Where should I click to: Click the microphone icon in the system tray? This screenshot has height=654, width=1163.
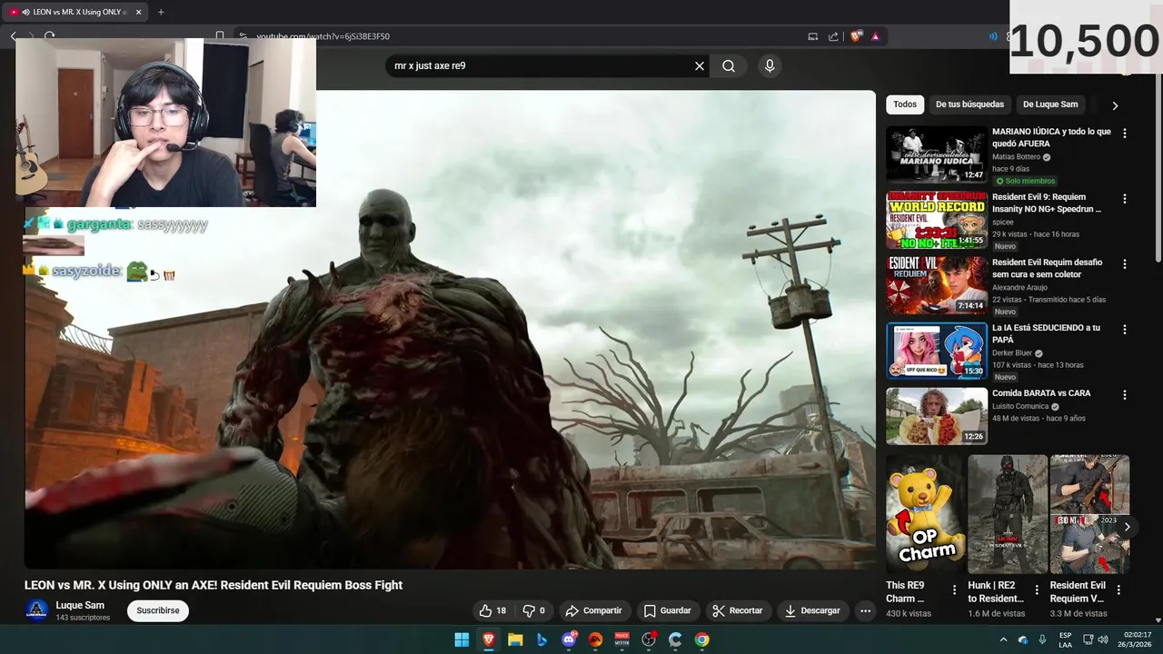(1042, 639)
